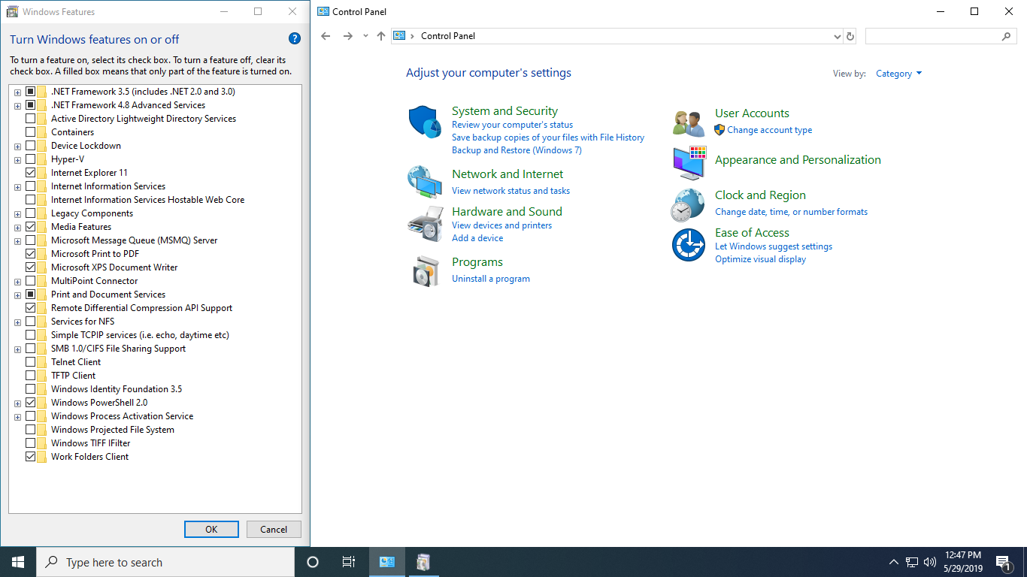This screenshot has width=1027, height=577.
Task: Click the Uninstall a program link
Action: [x=490, y=279]
